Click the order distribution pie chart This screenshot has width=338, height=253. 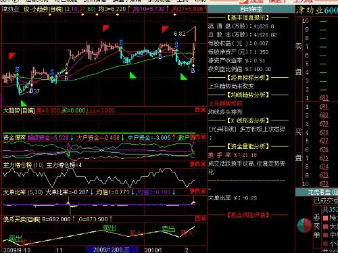304,225
